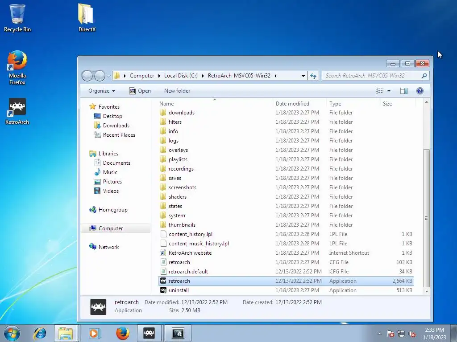The width and height of the screenshot is (457, 342).
Task: Select the filters folder
Action: tap(175, 122)
